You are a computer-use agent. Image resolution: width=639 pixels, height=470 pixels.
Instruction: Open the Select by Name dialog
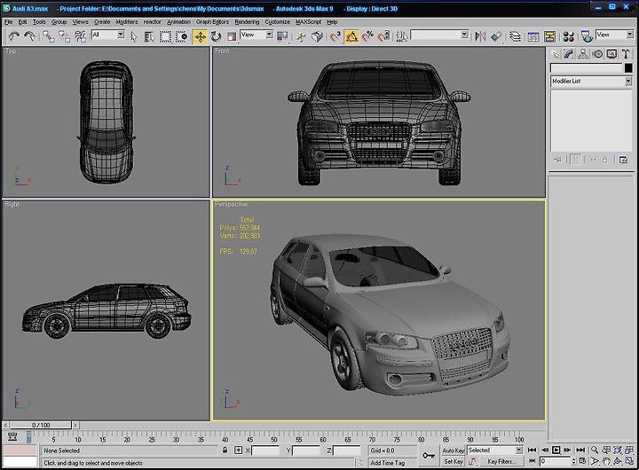click(150, 37)
